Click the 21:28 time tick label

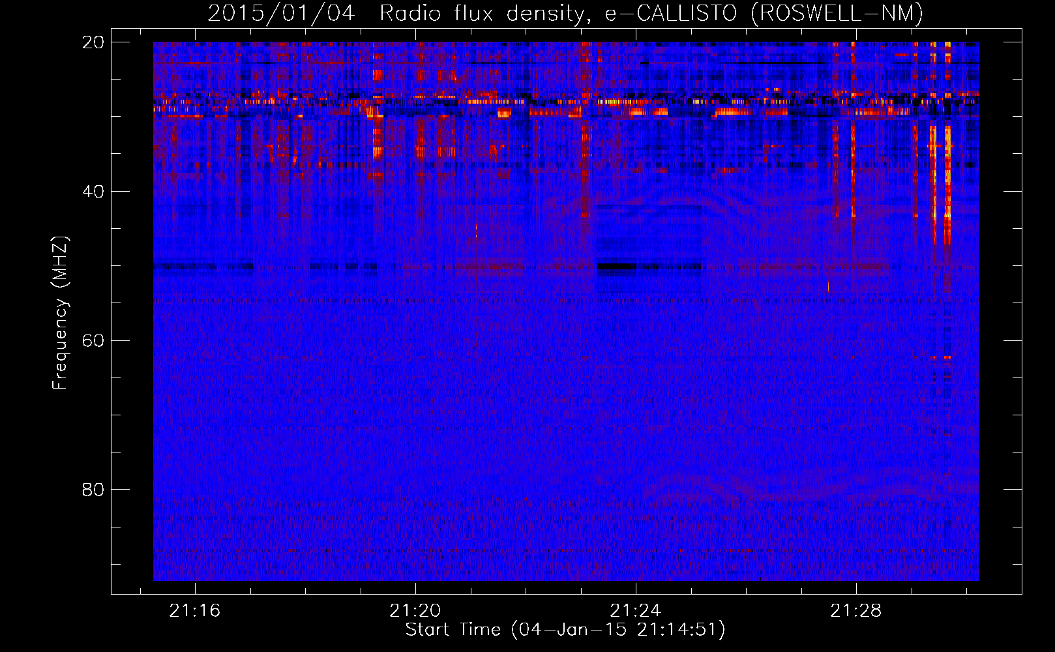point(856,611)
